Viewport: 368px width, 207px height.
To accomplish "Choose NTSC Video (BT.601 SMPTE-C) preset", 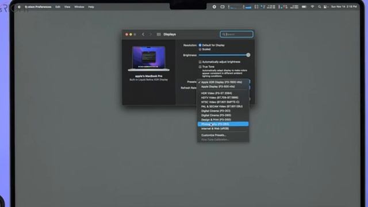I will (223, 102).
